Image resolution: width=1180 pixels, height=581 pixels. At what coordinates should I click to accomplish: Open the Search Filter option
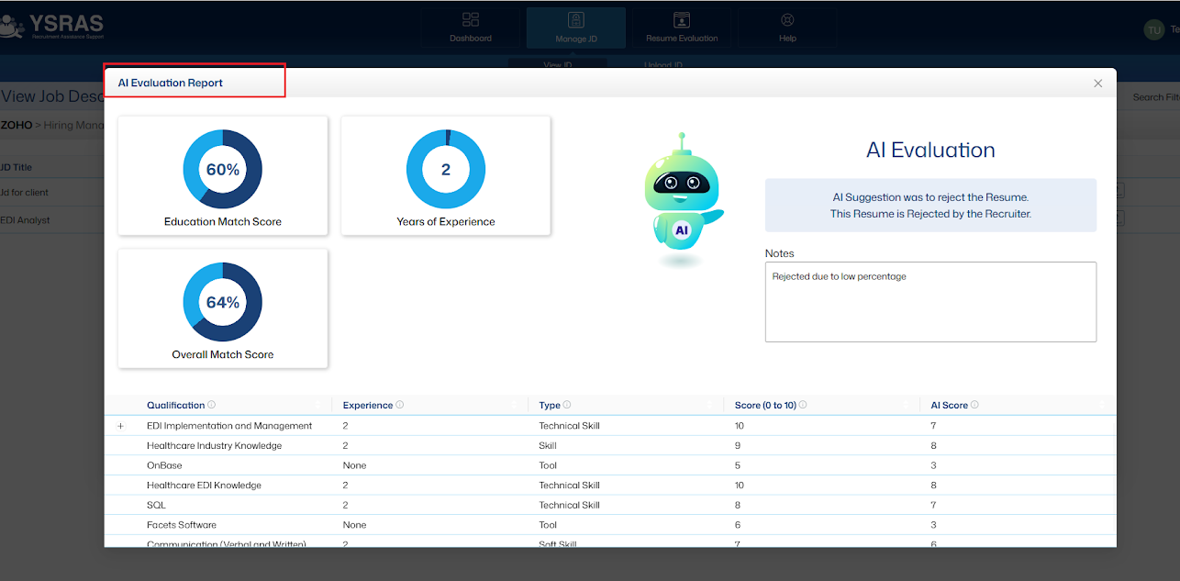coord(1154,95)
